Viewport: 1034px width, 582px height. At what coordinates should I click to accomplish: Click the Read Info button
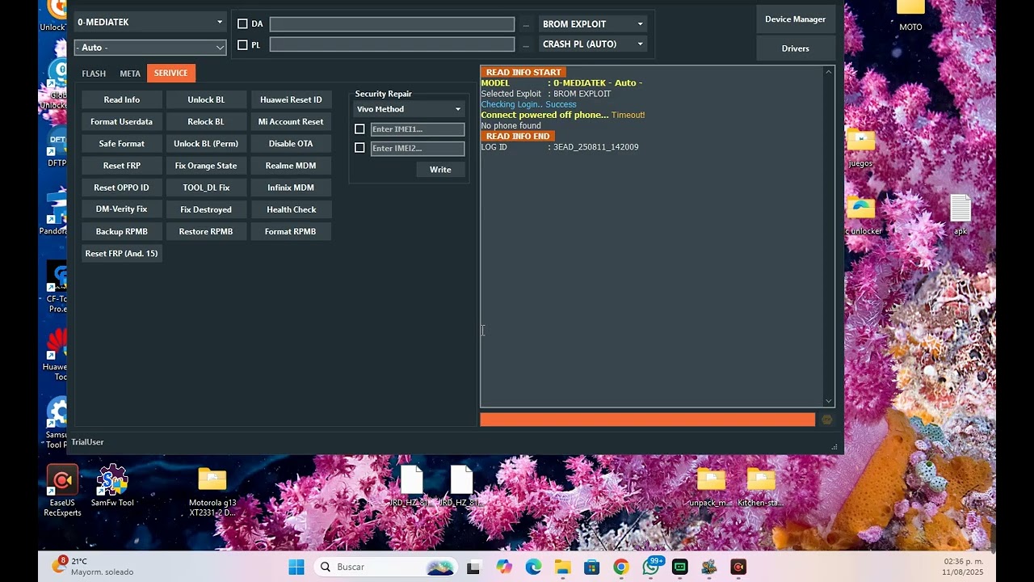(122, 99)
